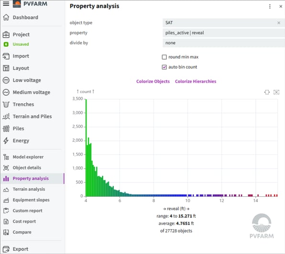The image size is (285, 254).
Task: Select Property analysis in sidebar
Action: [31, 179]
